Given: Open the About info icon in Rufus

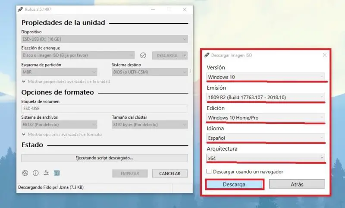Looking at the screenshot, I should pos(36,173).
